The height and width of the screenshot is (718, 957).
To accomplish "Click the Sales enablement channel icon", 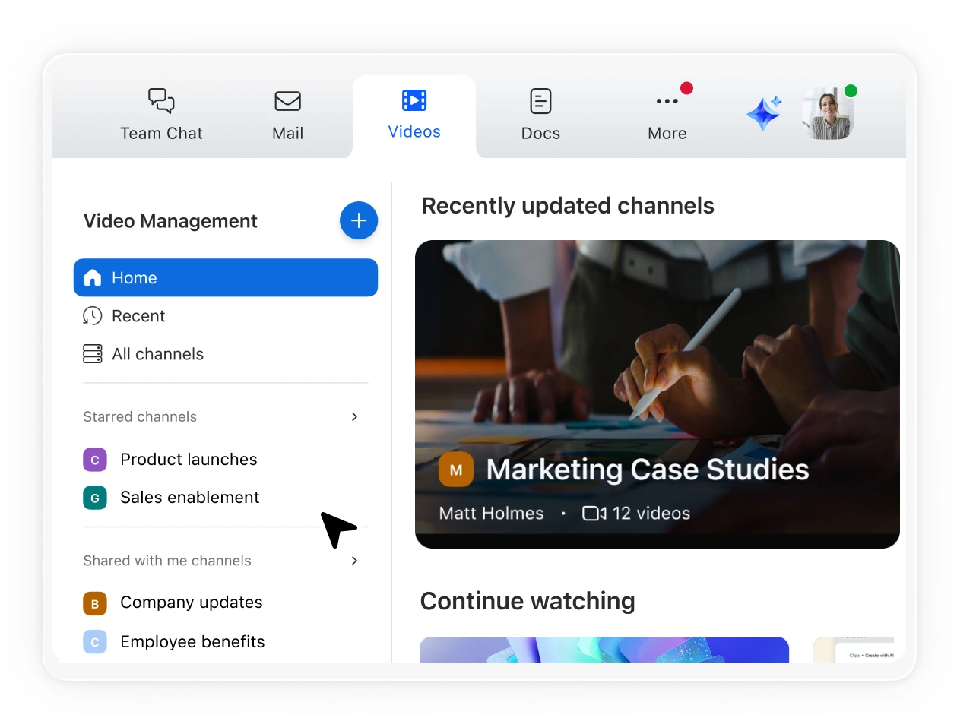I will coord(94,498).
